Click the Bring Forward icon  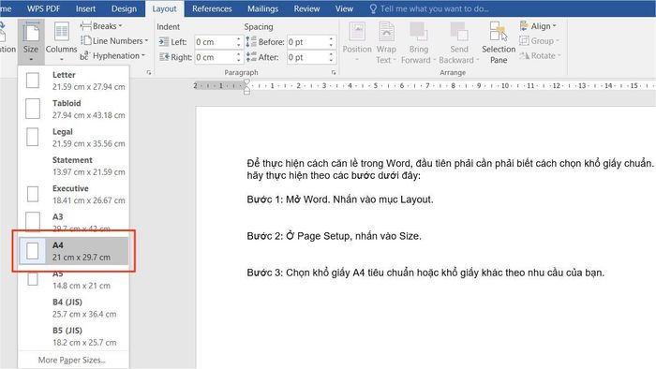pos(418,42)
